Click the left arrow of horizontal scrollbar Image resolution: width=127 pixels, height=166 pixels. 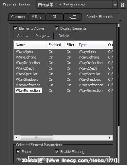click(x=17, y=138)
